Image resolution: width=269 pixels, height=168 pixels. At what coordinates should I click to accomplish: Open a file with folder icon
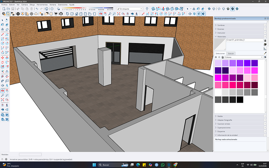click(x=8, y=9)
